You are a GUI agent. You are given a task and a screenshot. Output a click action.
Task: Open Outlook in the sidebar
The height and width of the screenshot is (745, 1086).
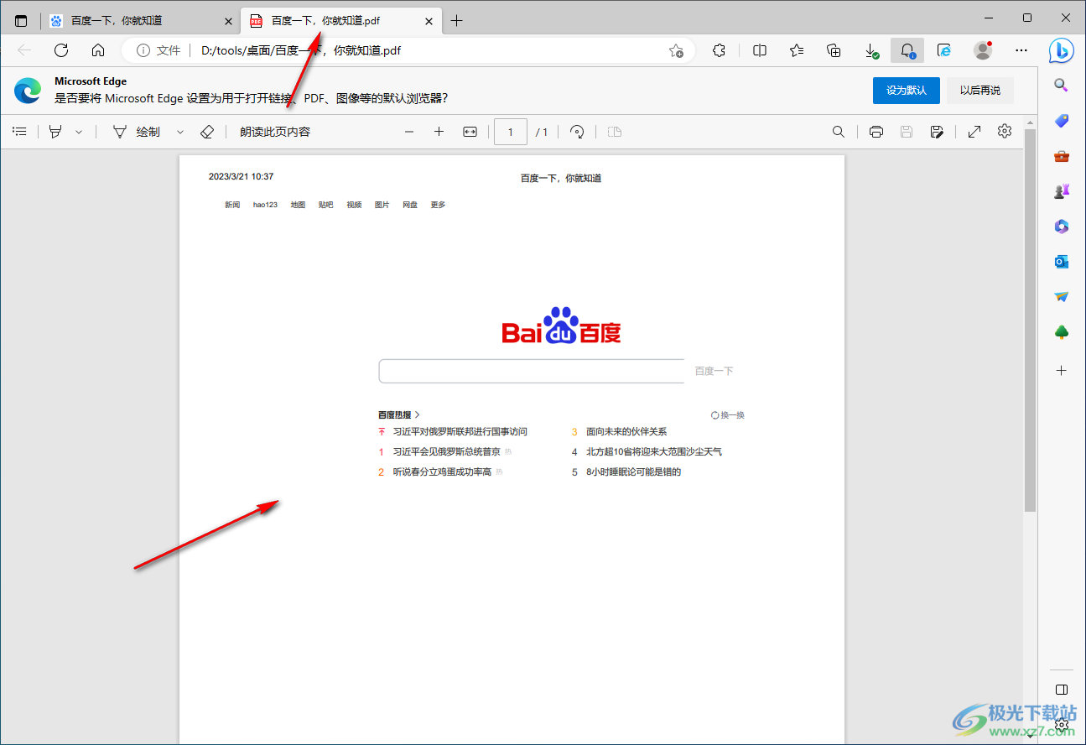point(1061,262)
